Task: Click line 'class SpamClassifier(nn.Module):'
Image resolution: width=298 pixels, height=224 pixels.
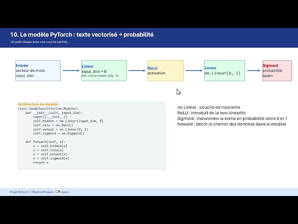Action: 48,109
